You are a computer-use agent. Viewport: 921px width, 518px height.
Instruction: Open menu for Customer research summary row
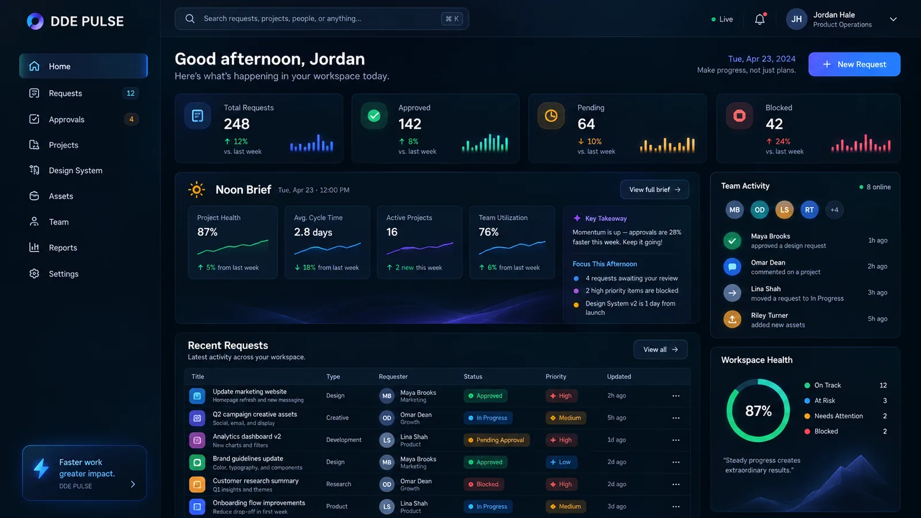[x=676, y=485]
